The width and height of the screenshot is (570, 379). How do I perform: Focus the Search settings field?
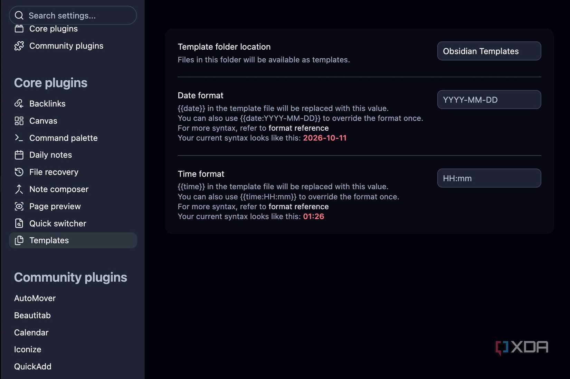73,16
